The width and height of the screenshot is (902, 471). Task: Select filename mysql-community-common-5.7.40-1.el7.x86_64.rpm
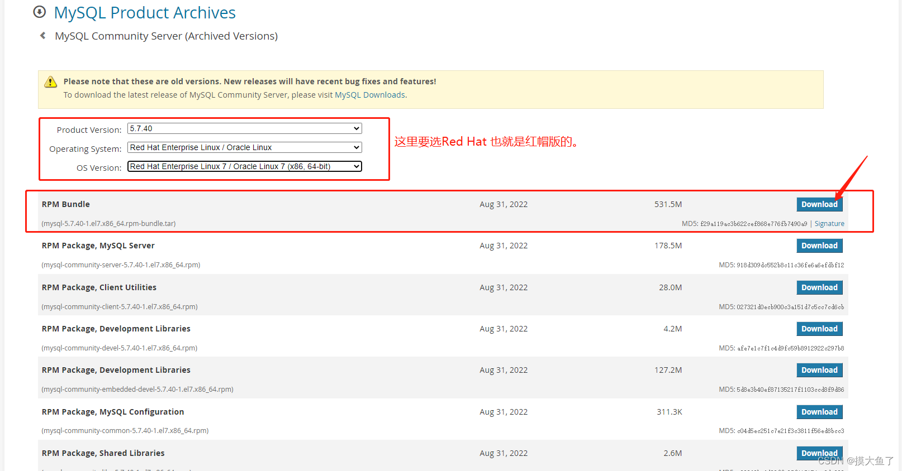coord(125,431)
